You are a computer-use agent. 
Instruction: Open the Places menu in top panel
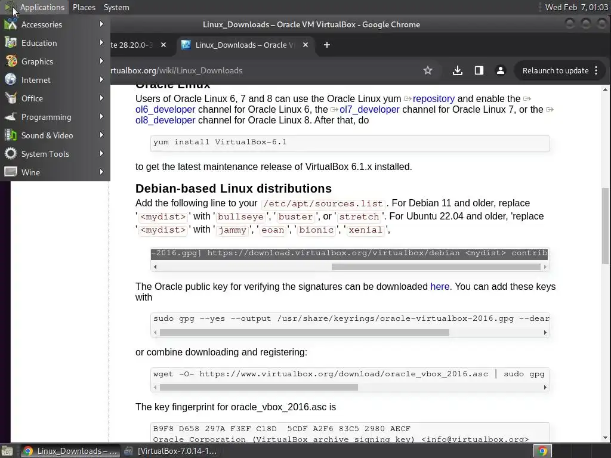[84, 7]
